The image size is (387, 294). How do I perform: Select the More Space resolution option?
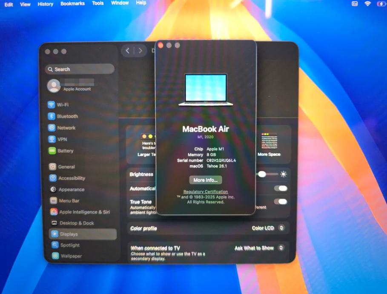pyautogui.click(x=269, y=144)
